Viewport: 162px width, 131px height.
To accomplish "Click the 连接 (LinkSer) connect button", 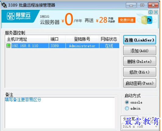I will 140,40.
